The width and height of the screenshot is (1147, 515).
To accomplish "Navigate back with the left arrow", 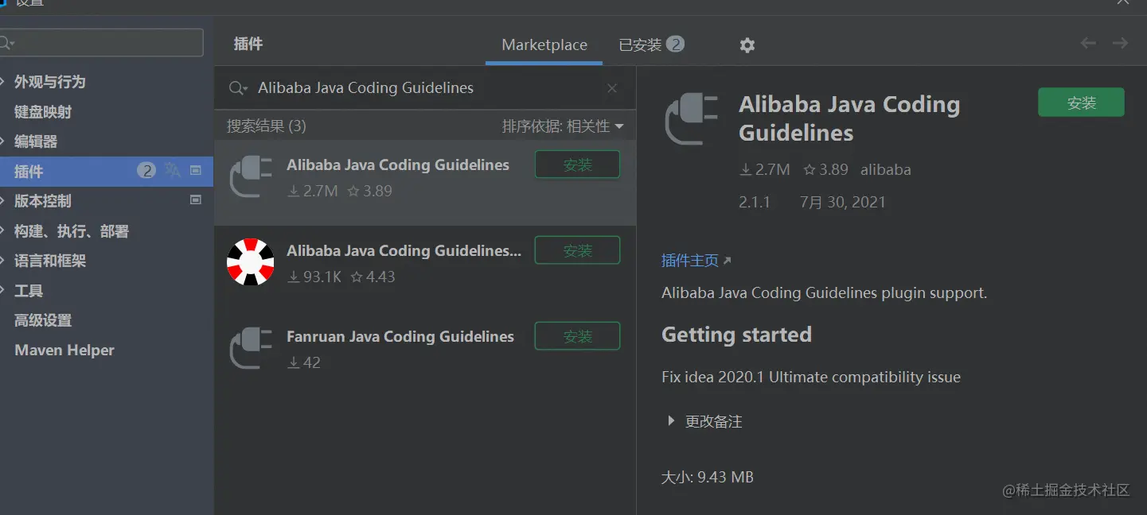I will click(x=1088, y=44).
